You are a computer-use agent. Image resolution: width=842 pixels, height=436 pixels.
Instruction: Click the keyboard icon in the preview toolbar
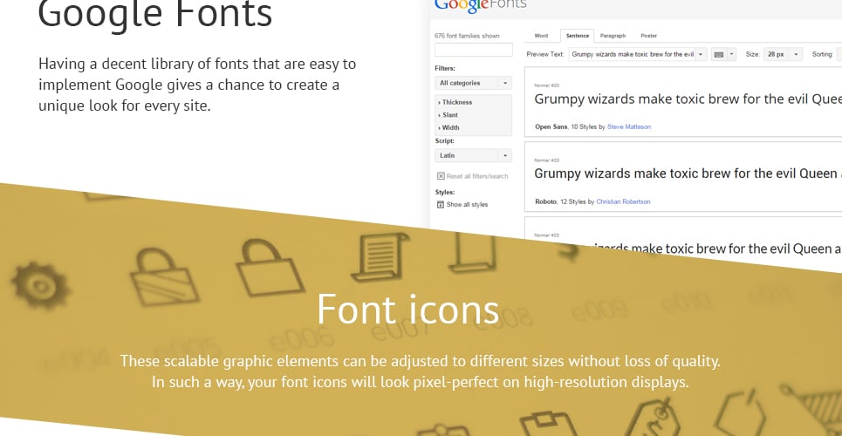[x=718, y=54]
